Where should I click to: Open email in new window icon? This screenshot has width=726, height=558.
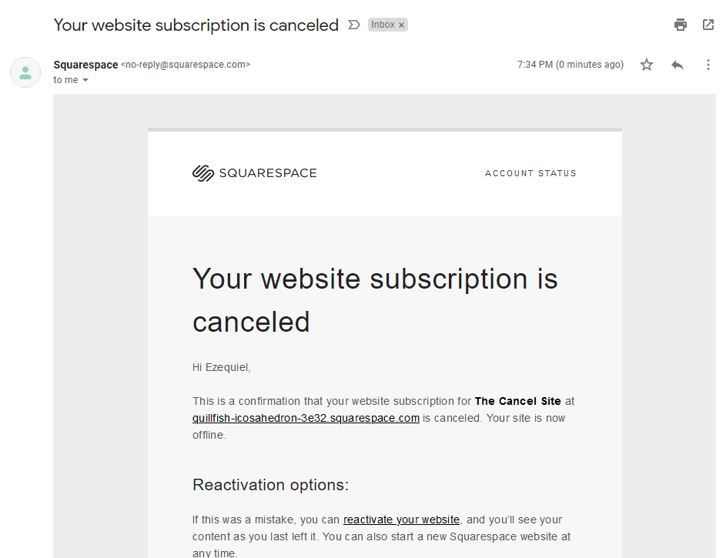pos(708,25)
